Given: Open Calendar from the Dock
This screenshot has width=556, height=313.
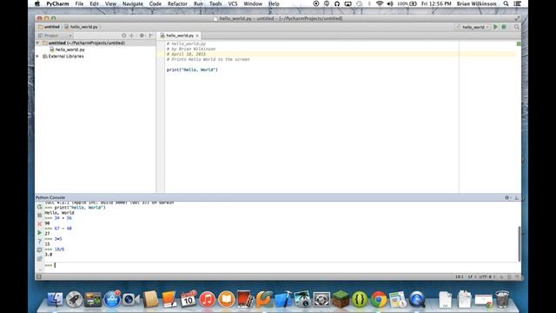Looking at the screenshot, I should [189, 299].
